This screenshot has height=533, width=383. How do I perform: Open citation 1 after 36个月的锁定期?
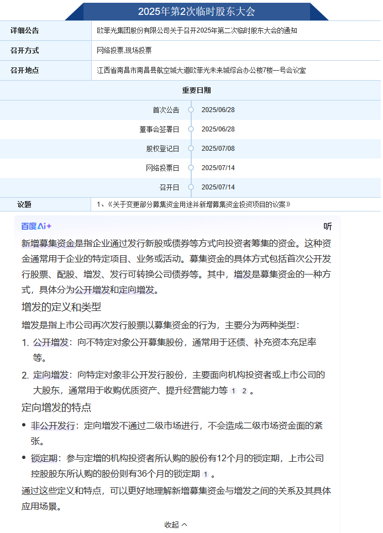(x=206, y=474)
